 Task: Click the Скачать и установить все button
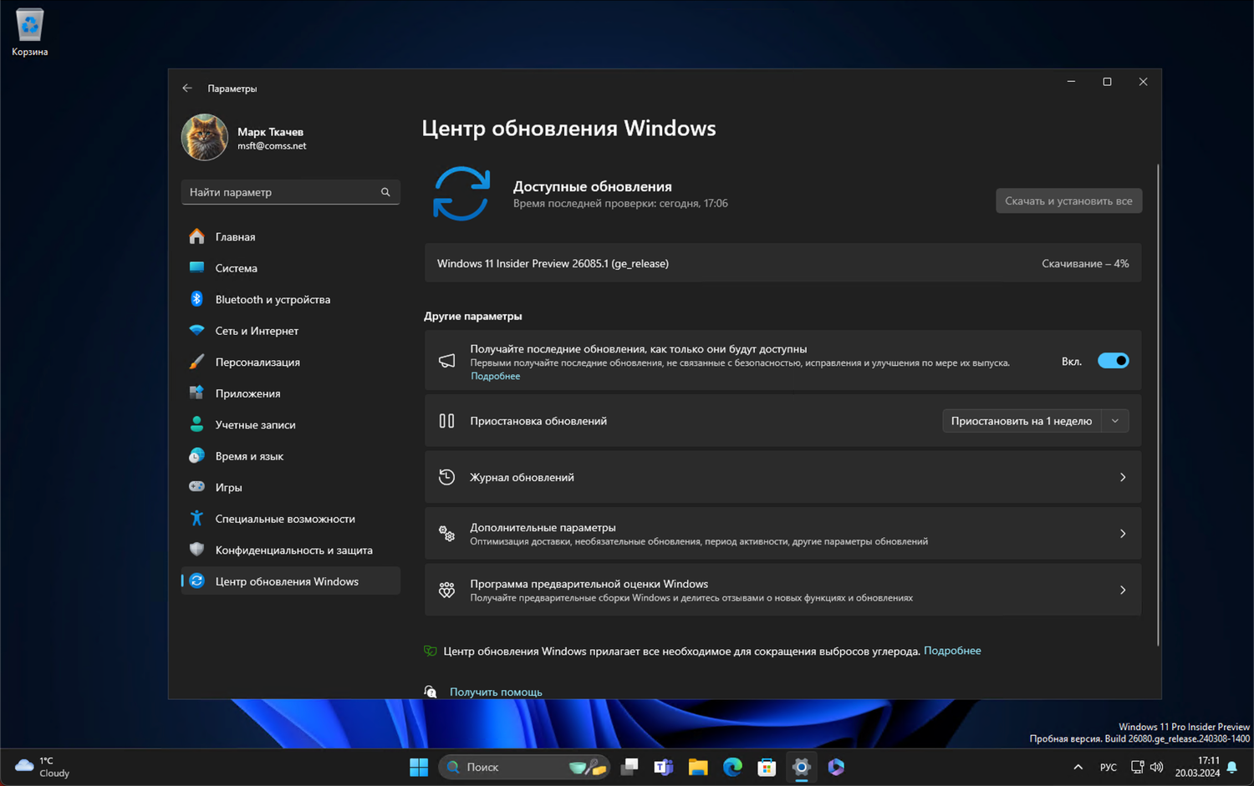(1068, 200)
